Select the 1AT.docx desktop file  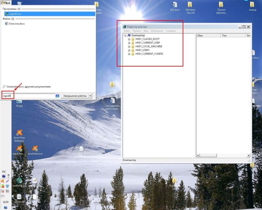point(175,7)
